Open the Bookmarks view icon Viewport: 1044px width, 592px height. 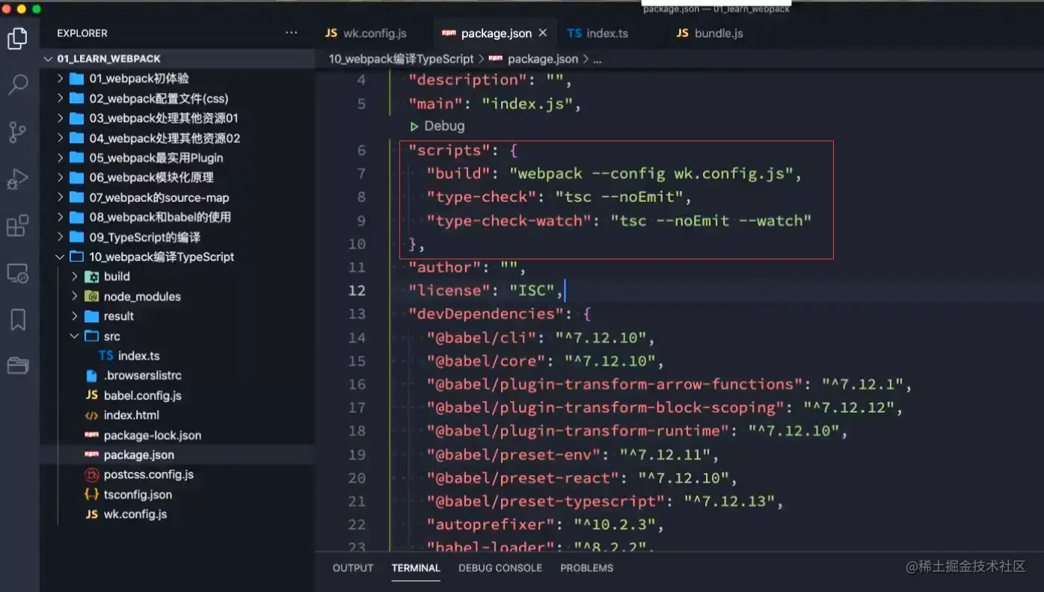click(18, 320)
